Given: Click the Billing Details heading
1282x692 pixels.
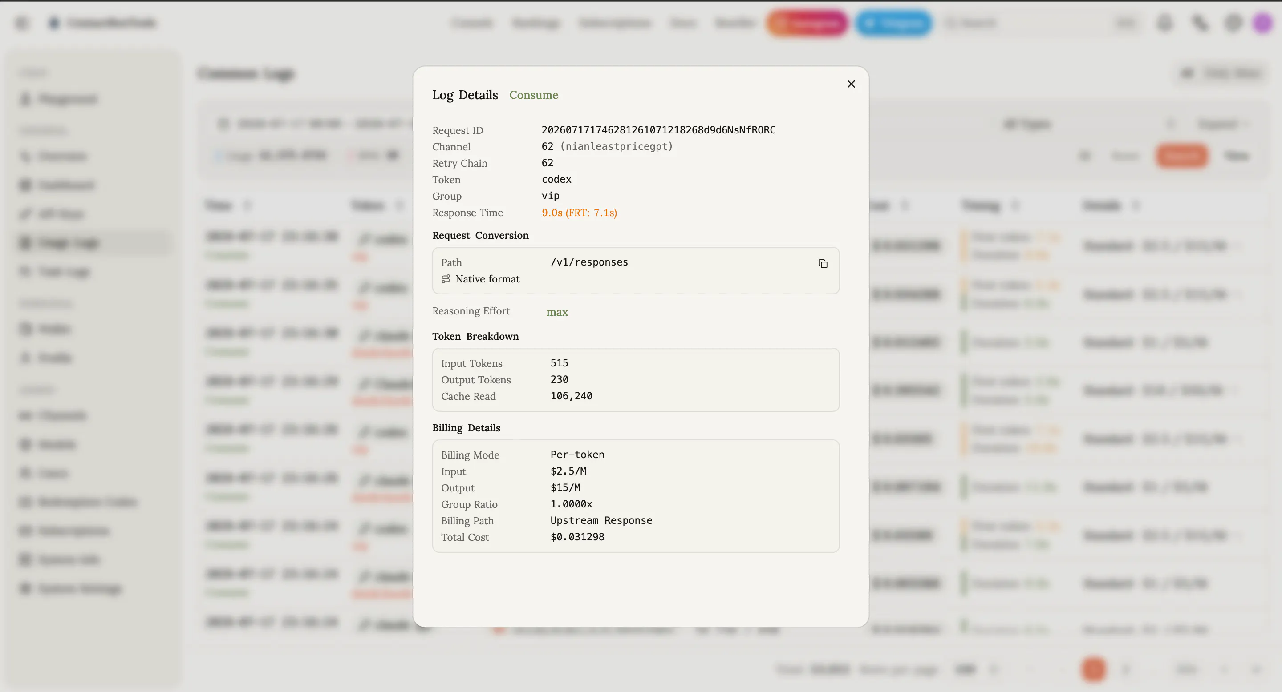Looking at the screenshot, I should click(x=467, y=427).
